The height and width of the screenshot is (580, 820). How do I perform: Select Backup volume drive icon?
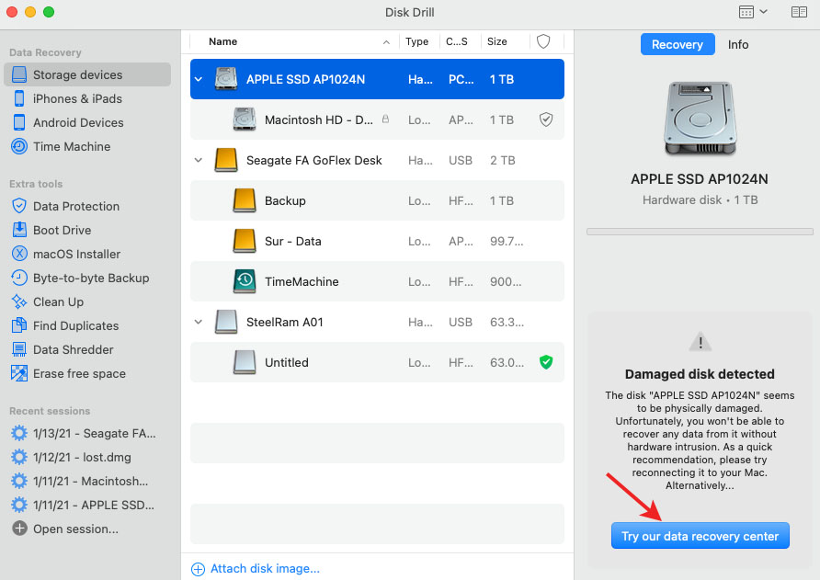(245, 200)
